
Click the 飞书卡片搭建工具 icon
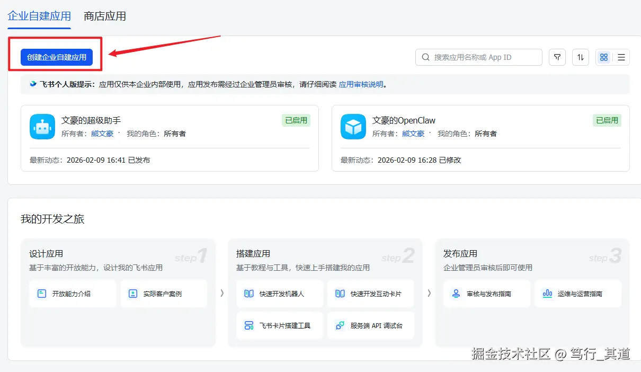tap(249, 325)
